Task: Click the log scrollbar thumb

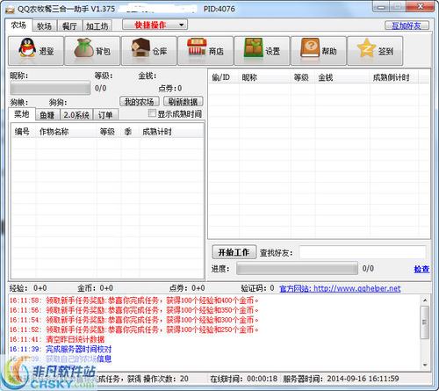Action: [425, 322]
